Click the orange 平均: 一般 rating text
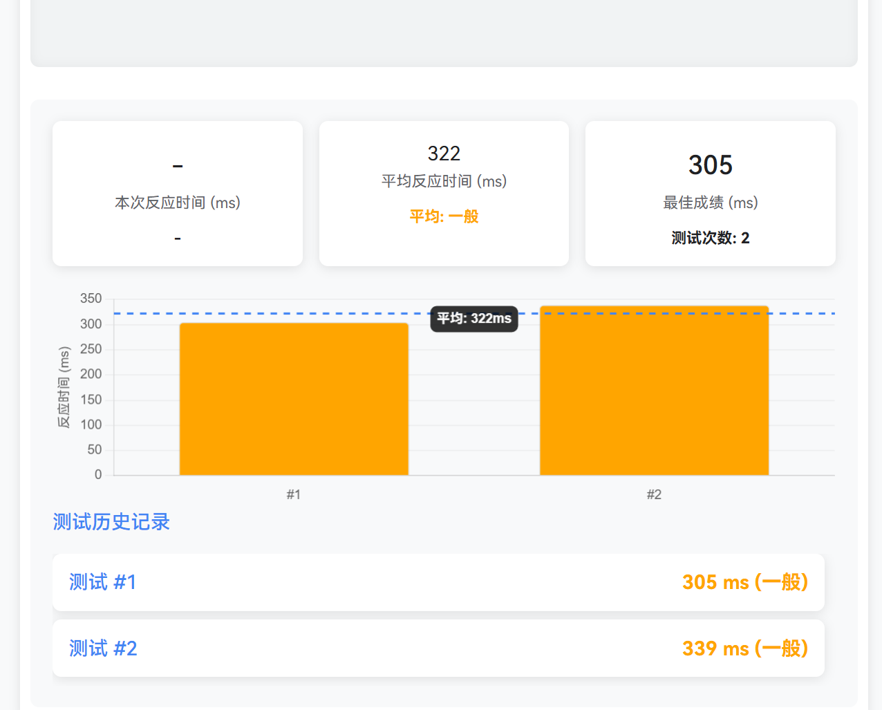Viewport: 882px width, 710px height. [x=444, y=216]
